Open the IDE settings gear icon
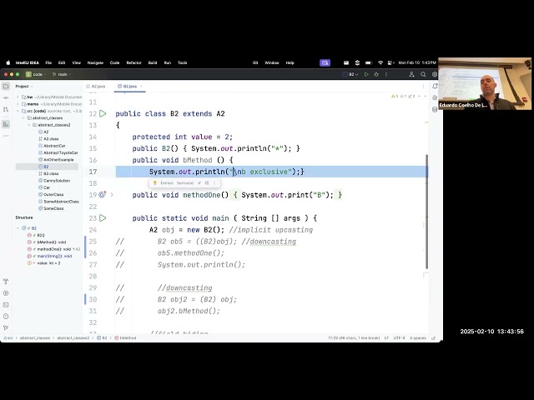Image resolution: width=534 pixels, height=400 pixels. pyautogui.click(x=435, y=74)
